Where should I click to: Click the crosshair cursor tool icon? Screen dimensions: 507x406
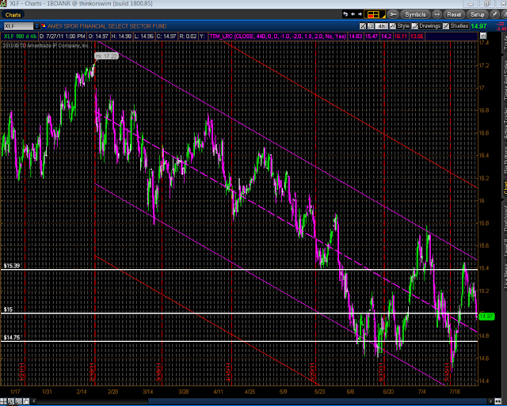(363, 26)
